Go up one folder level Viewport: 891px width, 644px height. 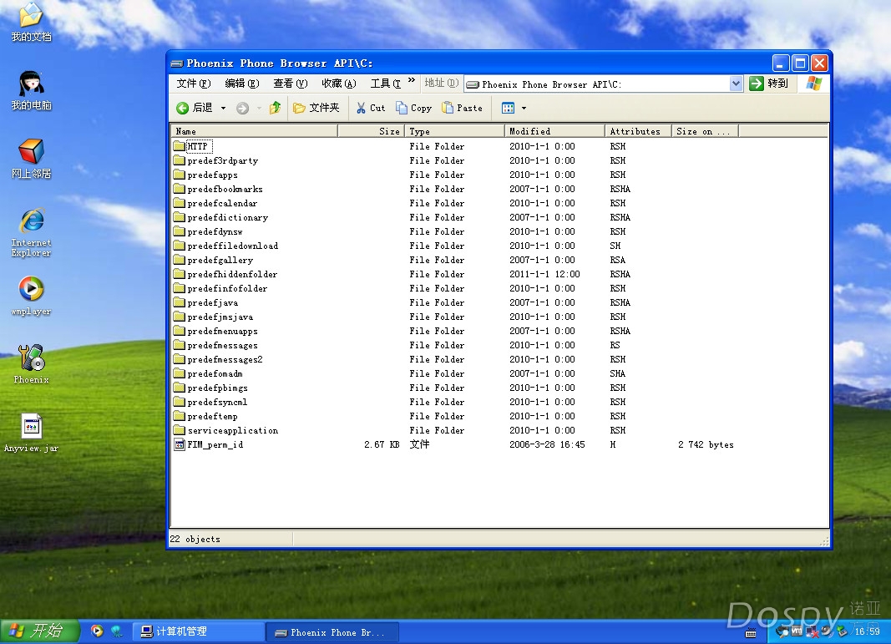(x=276, y=108)
